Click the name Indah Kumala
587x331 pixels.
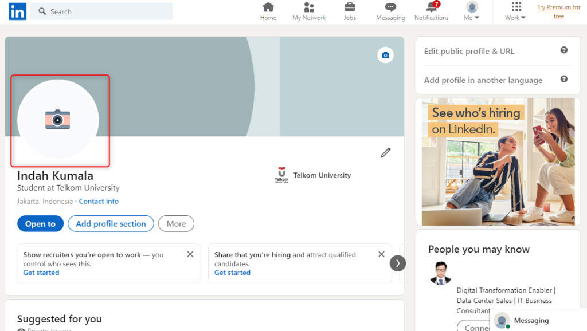tap(55, 175)
